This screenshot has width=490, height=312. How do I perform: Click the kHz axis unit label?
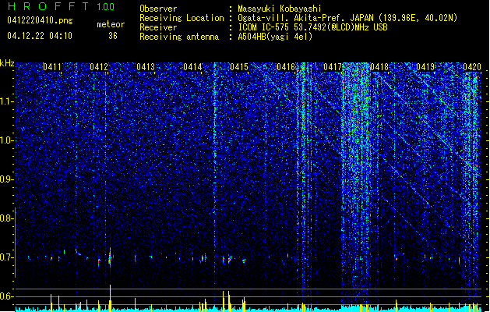pos(7,63)
